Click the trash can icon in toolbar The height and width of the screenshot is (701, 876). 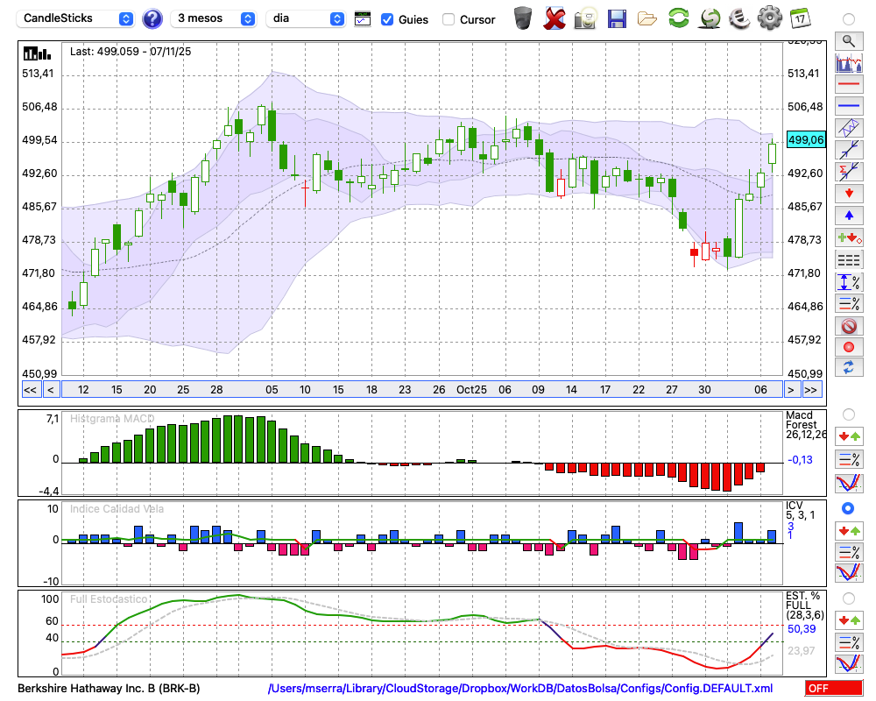click(523, 18)
